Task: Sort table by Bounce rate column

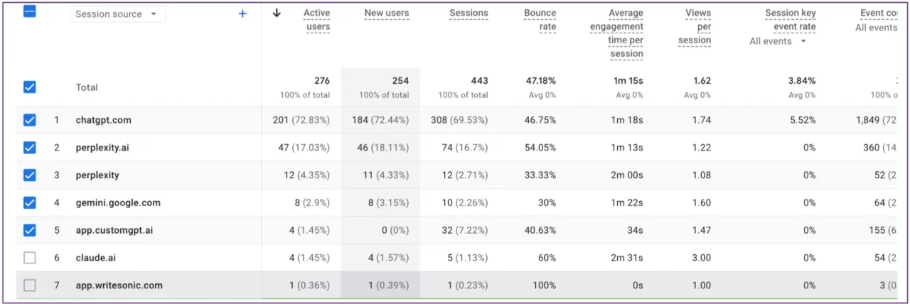Action: point(540,20)
